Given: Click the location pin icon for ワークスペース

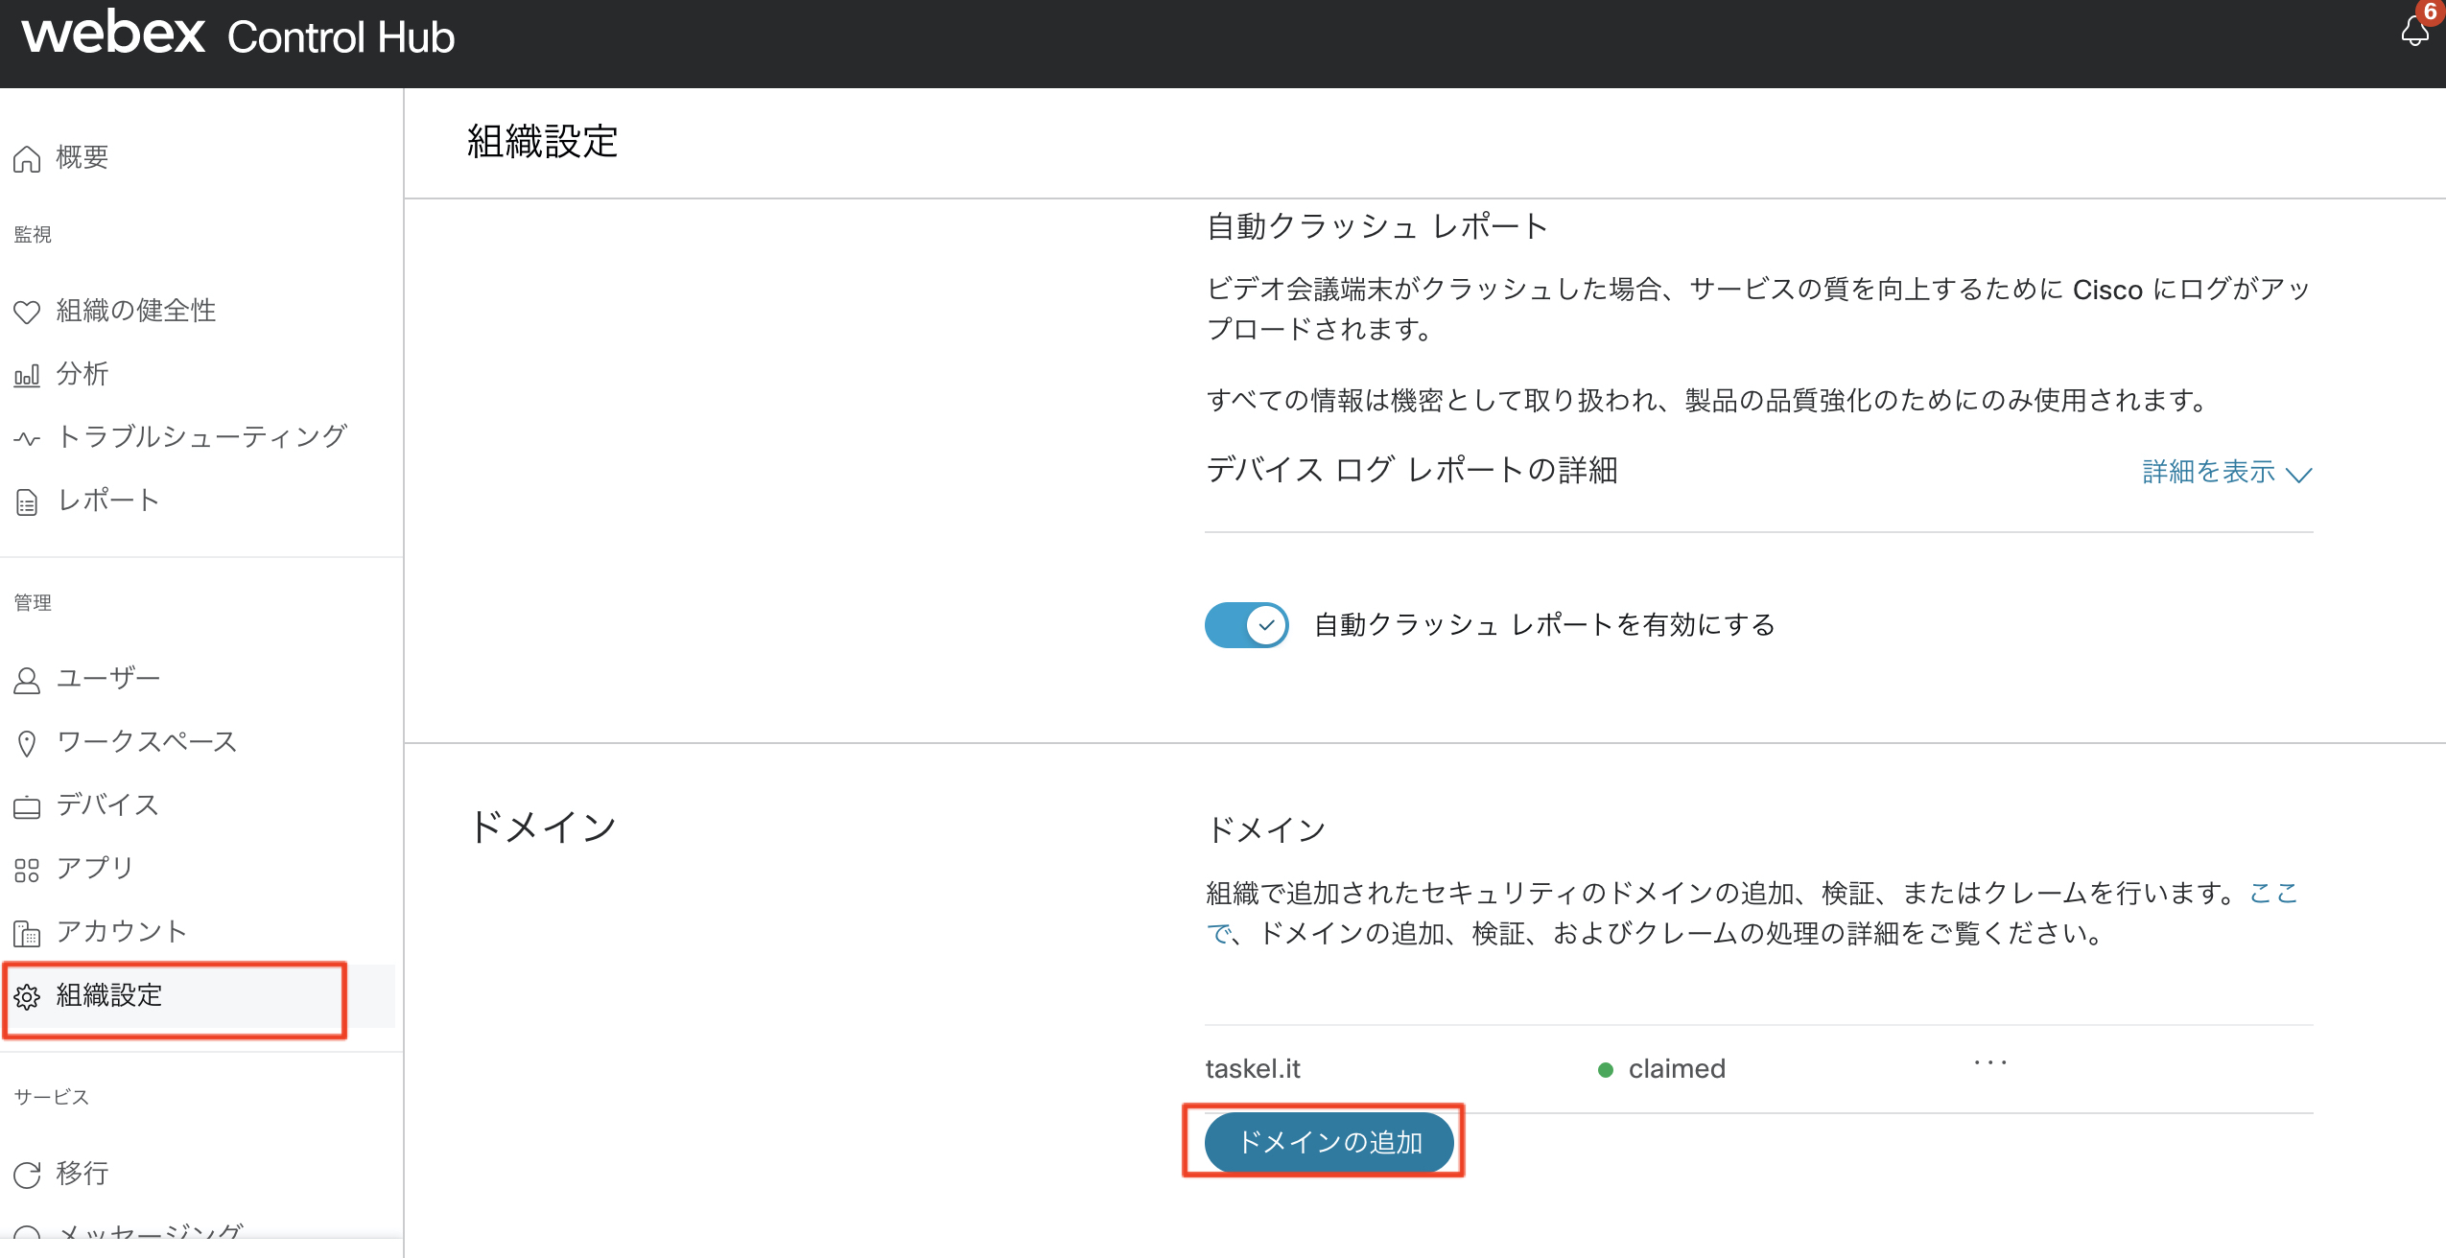Looking at the screenshot, I should pyautogui.click(x=27, y=743).
